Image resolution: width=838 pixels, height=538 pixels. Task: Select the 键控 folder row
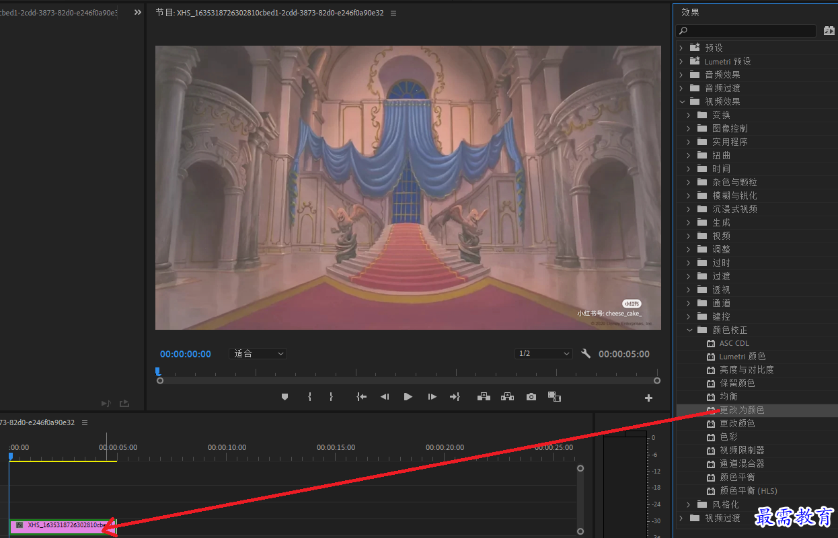point(756,316)
